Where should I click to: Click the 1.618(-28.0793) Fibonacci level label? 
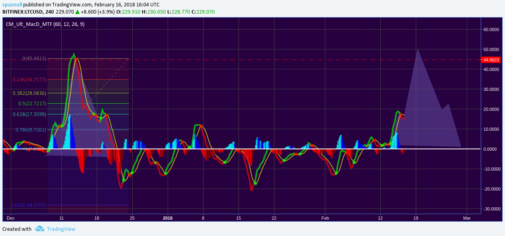28,205
